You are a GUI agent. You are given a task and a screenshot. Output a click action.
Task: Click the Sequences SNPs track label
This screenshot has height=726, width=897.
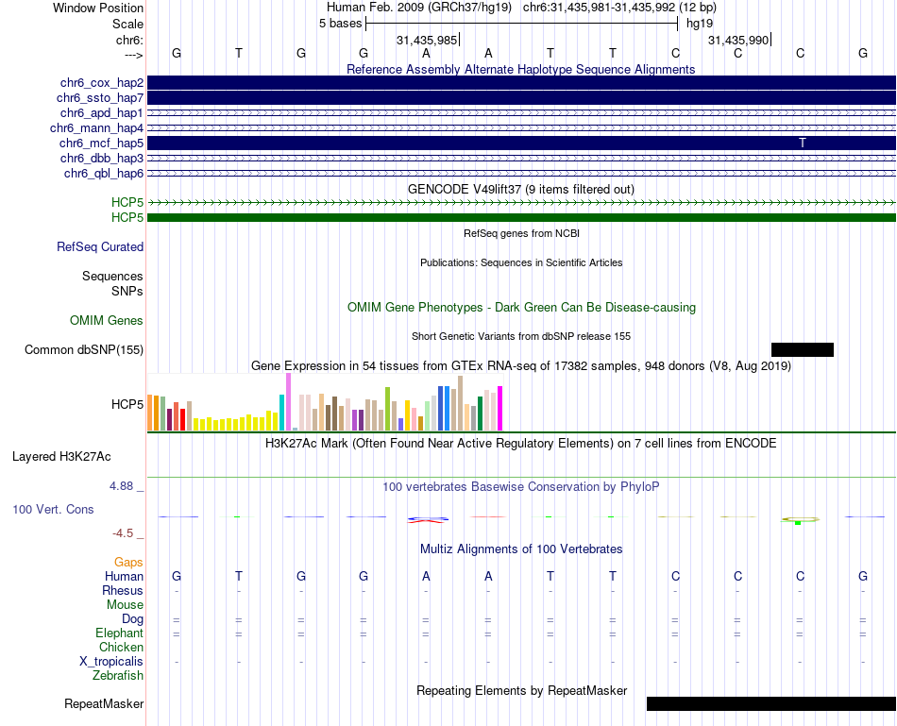[x=112, y=284]
